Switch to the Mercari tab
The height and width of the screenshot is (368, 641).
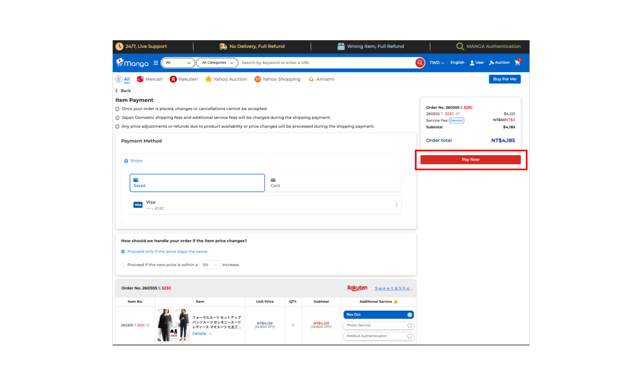pos(150,79)
